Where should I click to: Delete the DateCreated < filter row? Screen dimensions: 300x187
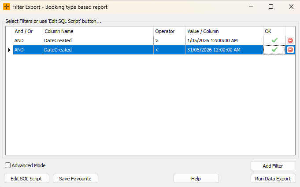[x=290, y=50]
